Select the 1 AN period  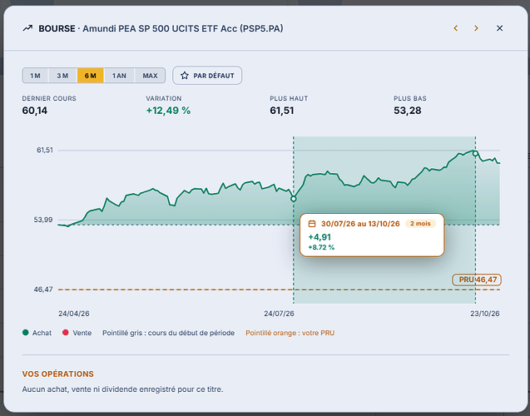119,76
